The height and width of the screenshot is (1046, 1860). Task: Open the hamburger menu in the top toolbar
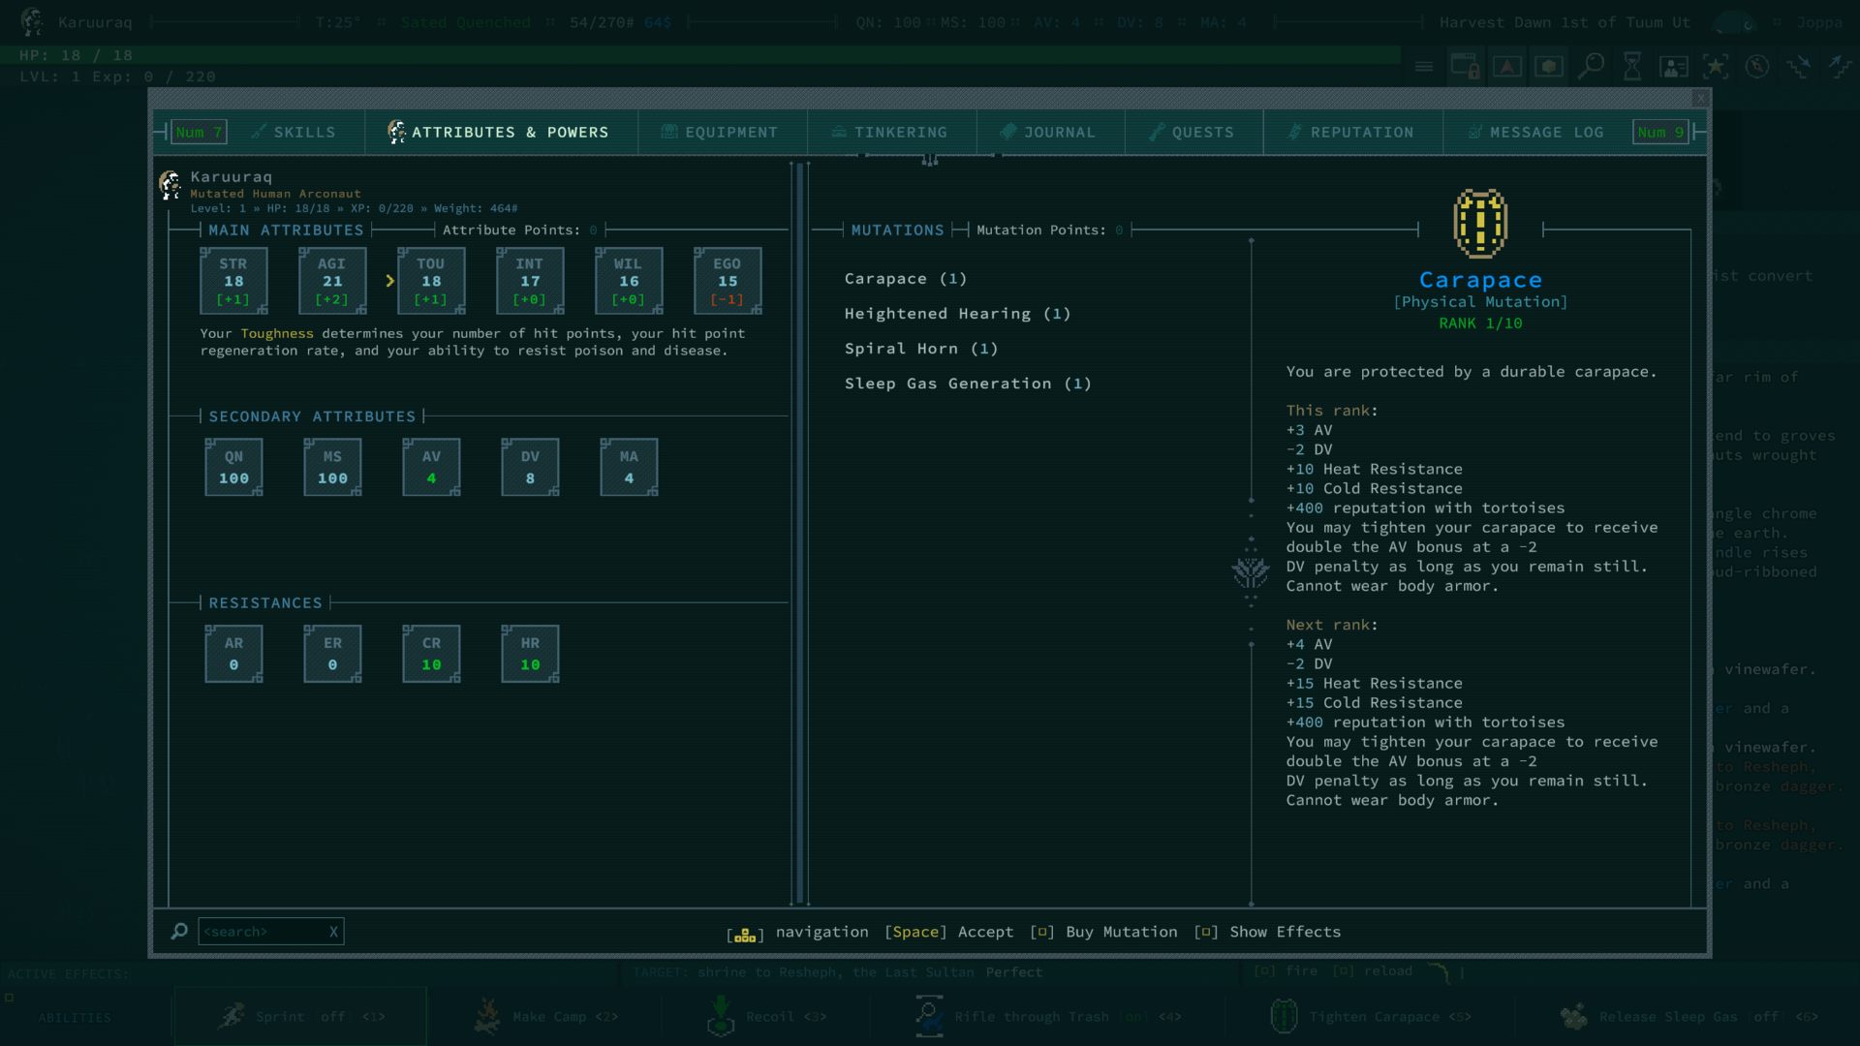click(x=1423, y=67)
